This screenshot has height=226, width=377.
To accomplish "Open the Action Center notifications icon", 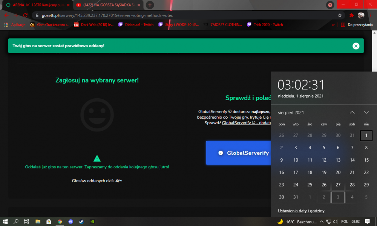I will point(367,221).
